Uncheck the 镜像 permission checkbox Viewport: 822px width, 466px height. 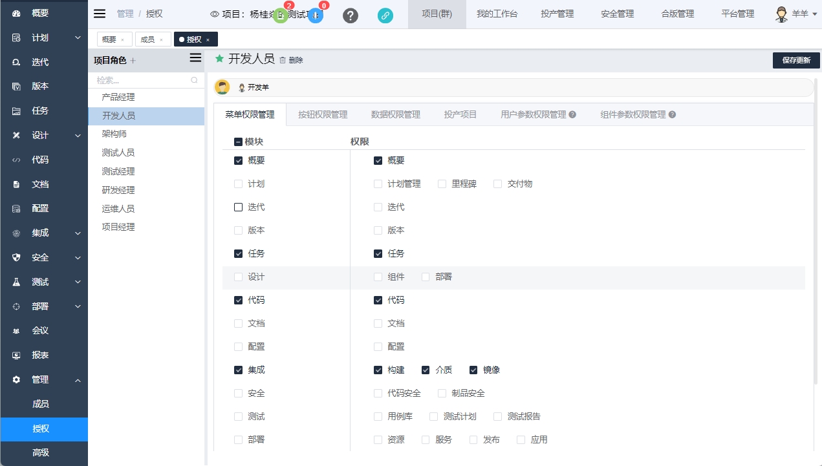coord(473,370)
